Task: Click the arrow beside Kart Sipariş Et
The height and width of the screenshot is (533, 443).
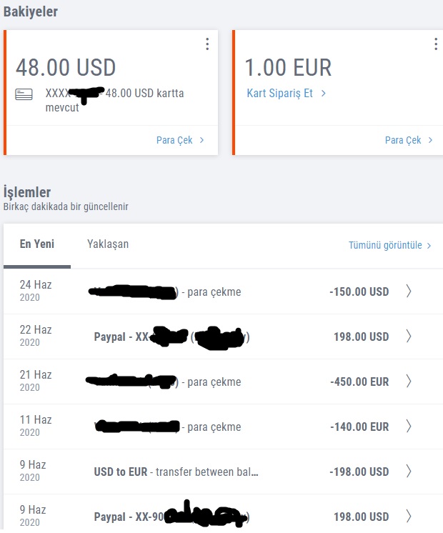Action: tap(324, 93)
